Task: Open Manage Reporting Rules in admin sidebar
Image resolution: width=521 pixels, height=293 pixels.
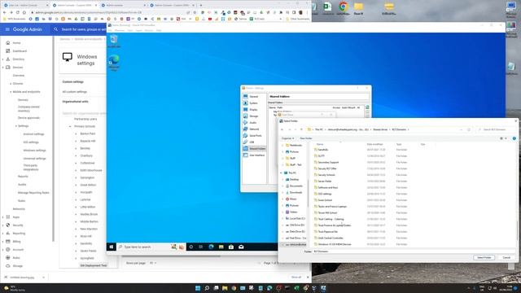Action: [33, 193]
